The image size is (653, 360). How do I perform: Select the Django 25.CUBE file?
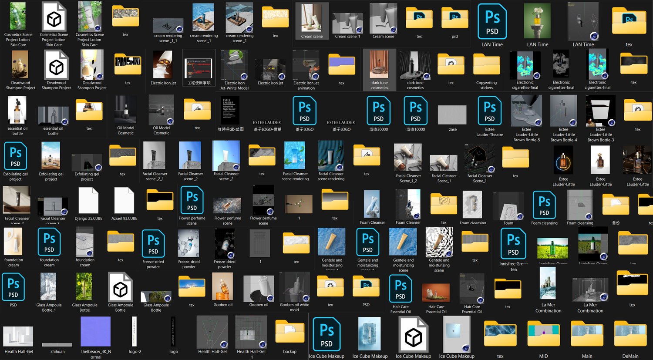88,200
